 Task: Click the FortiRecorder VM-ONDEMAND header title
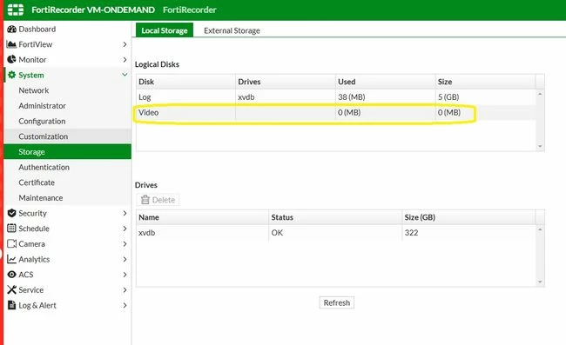click(x=93, y=10)
